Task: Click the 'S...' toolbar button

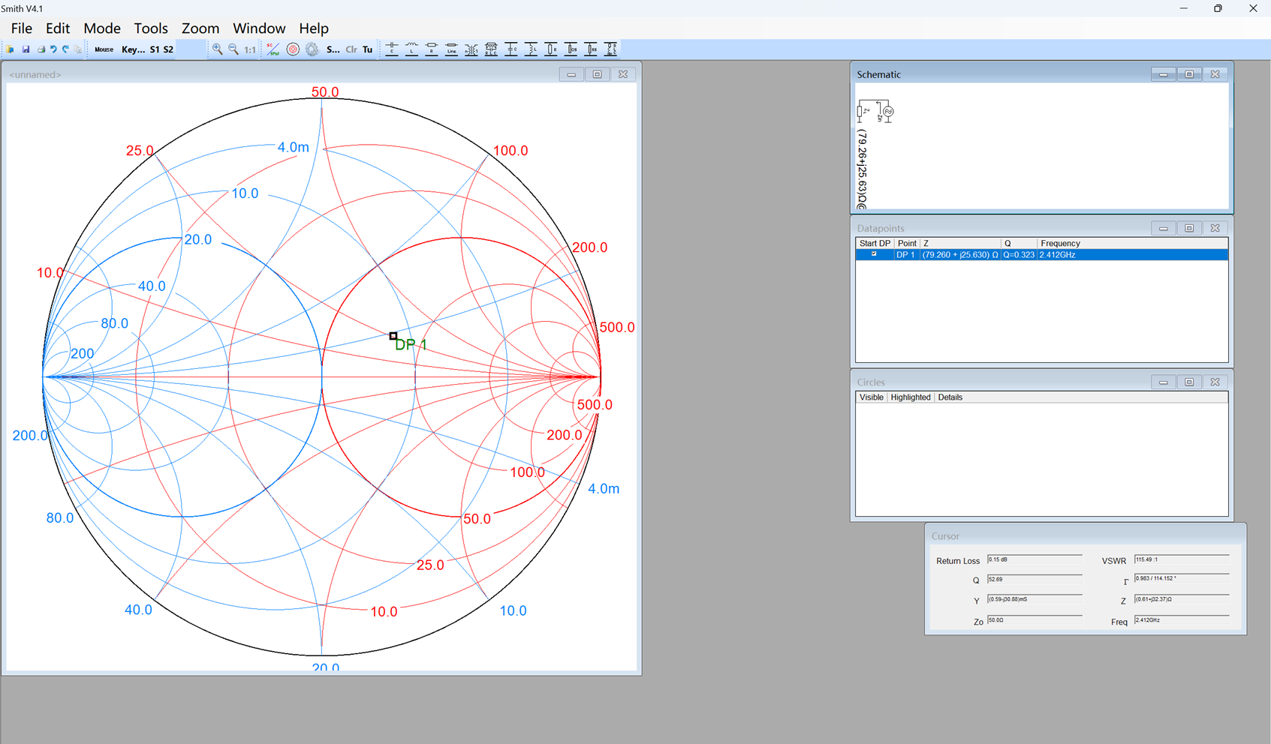Action: (333, 49)
